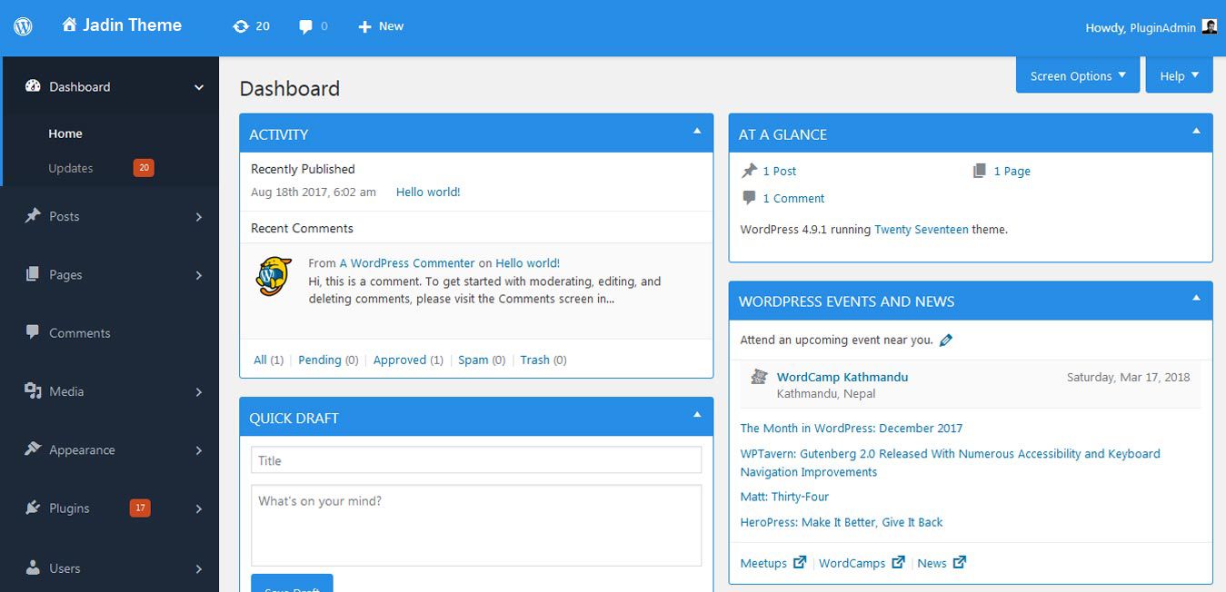Click the page icon beside 1 Page
Screen dimensions: 1226x592
[979, 171]
